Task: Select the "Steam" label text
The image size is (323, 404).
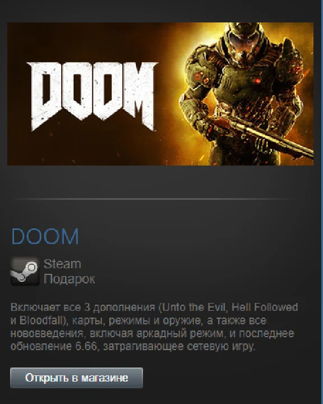Action: point(62,264)
